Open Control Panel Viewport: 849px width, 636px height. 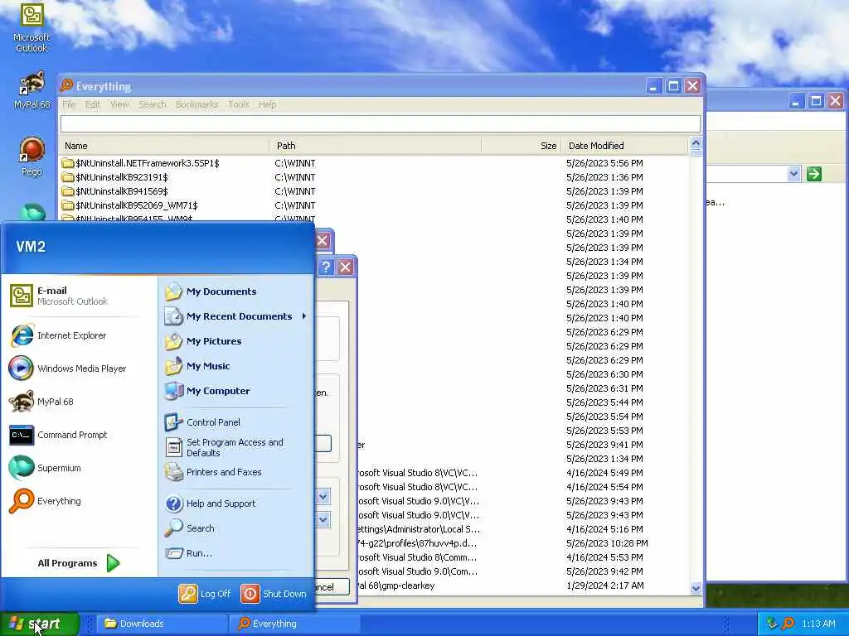(236, 422)
